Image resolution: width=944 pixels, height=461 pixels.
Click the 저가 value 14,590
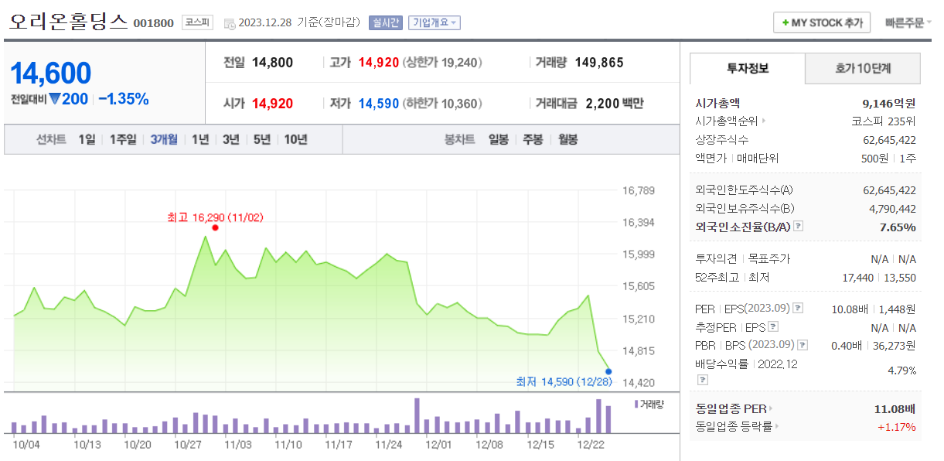pyautogui.click(x=379, y=103)
